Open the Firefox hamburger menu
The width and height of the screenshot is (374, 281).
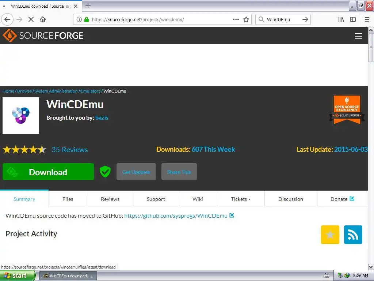pyautogui.click(x=367, y=19)
